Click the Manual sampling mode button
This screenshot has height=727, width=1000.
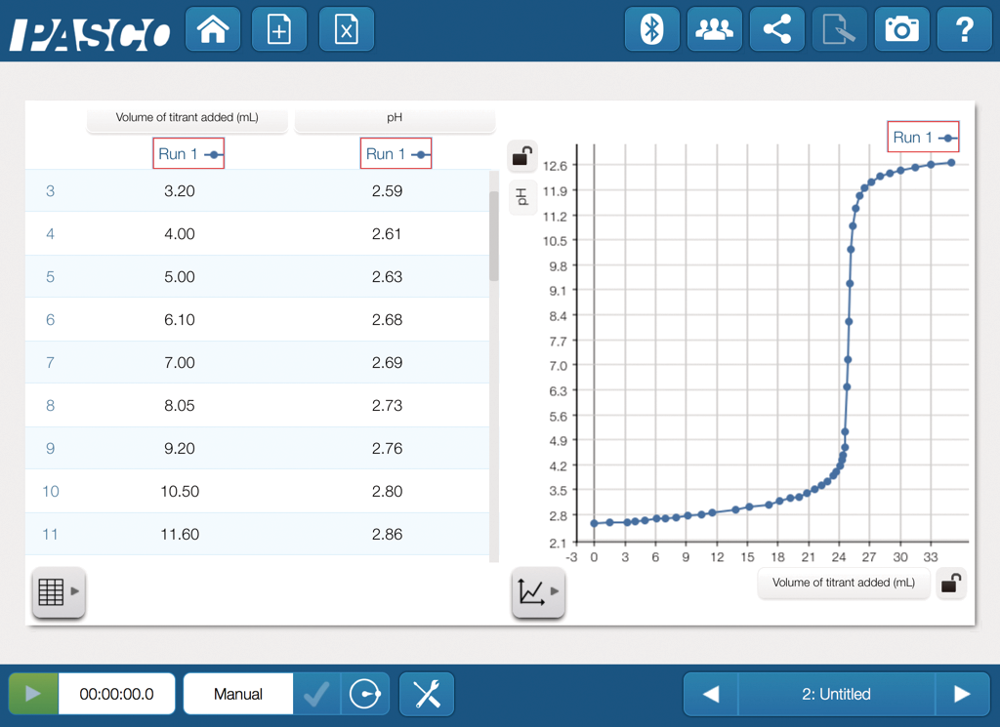[x=238, y=695]
